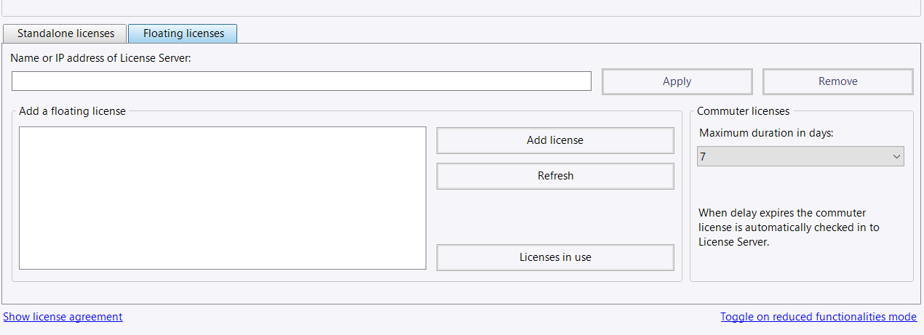The width and height of the screenshot is (924, 335).
Task: Switch to the Standalone licenses tab
Action: pos(65,33)
